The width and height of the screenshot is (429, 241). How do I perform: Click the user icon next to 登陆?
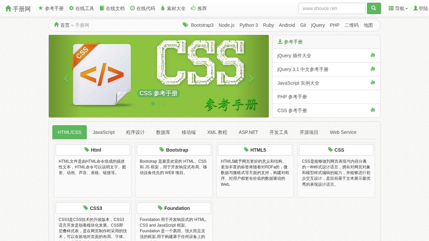416,8
